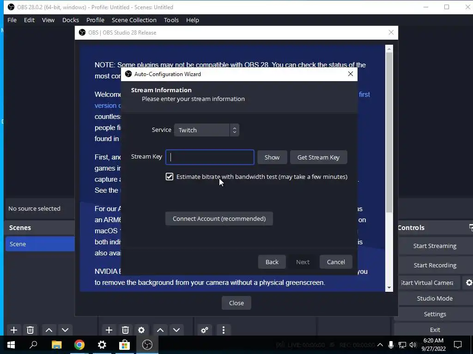Open the Windows notification center

[x=458, y=345]
